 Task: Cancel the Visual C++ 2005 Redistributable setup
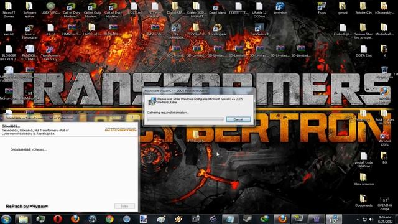(238, 119)
